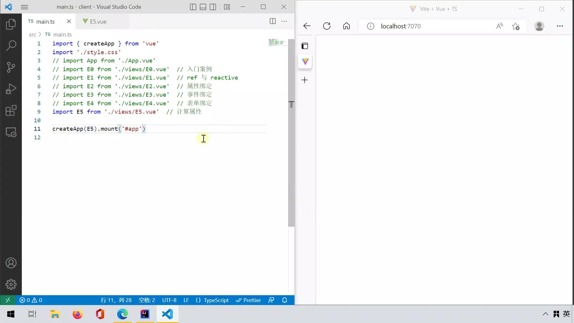
Task: Go to the browser home page
Action: click(346, 26)
